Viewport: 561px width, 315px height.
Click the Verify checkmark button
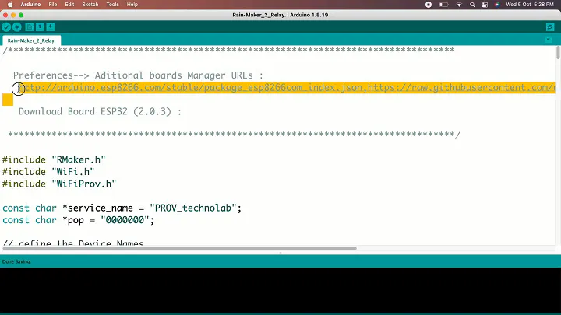coord(6,27)
